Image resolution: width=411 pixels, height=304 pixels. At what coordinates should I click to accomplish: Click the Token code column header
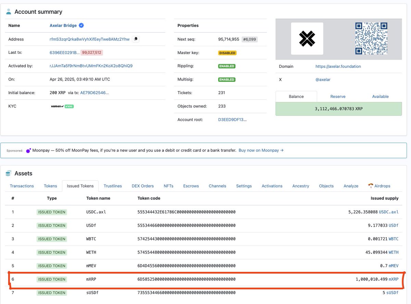(x=149, y=198)
